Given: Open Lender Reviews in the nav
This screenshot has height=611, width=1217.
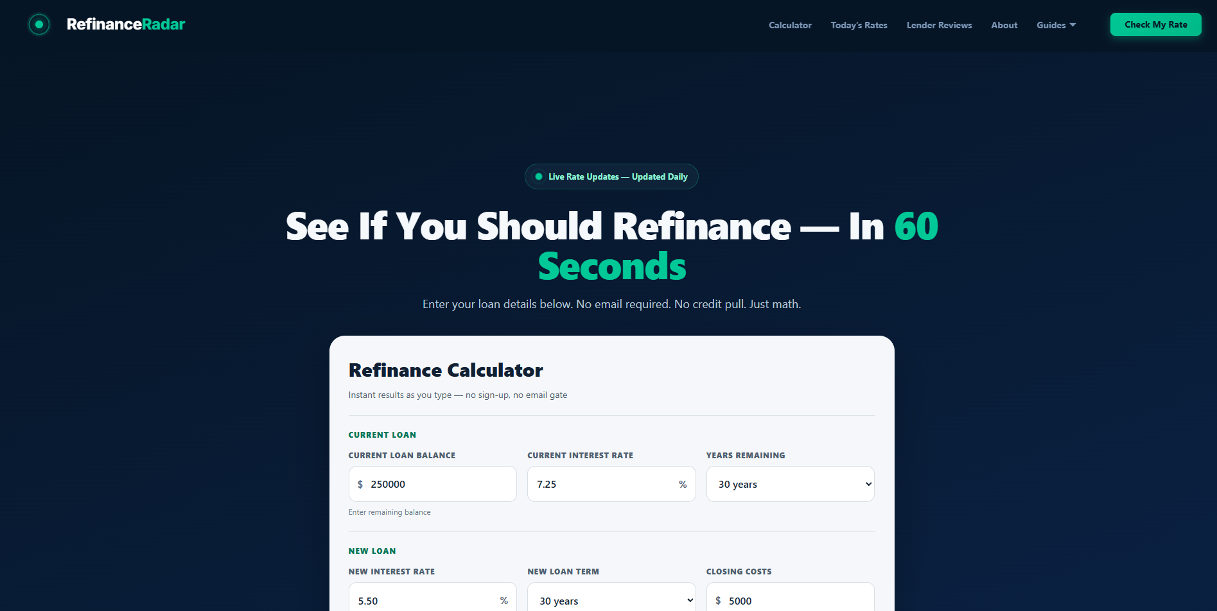Looking at the screenshot, I should pyautogui.click(x=939, y=25).
